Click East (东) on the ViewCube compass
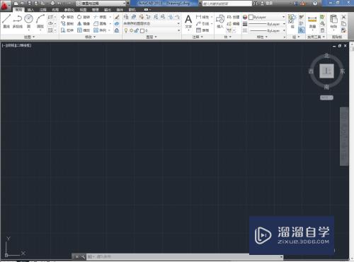The height and width of the screenshot is (262, 354). tap(342, 71)
